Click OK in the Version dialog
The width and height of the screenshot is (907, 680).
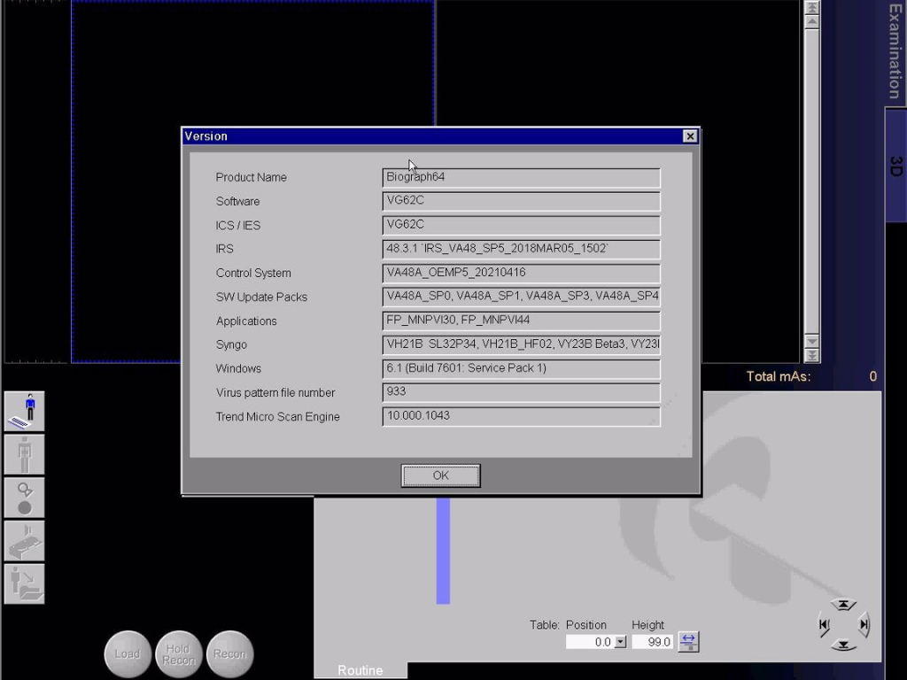[440, 475]
